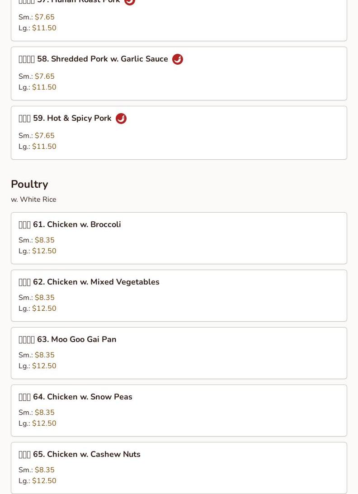The width and height of the screenshot is (358, 494).
Task: Click the Hunan Roast Pork card at top
Action: point(179,20)
